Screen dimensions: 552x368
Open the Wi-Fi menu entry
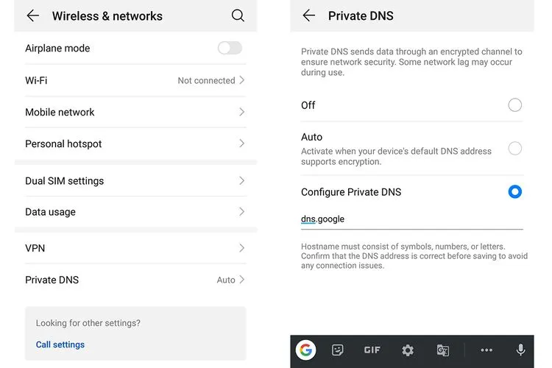[135, 80]
